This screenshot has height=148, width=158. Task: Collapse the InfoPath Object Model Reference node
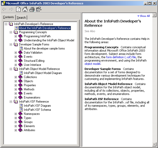[x=11, y=69]
